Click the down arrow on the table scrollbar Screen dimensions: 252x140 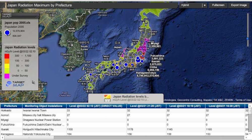(x=250, y=134)
